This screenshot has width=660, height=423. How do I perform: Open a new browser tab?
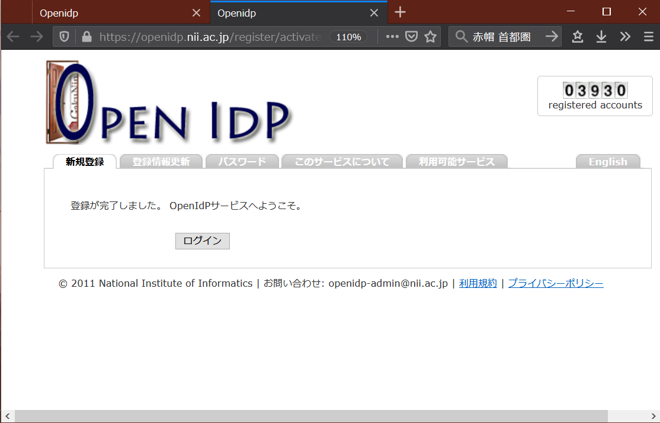point(400,12)
